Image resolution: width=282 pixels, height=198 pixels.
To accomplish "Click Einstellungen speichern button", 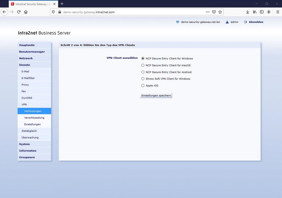I will (156, 95).
